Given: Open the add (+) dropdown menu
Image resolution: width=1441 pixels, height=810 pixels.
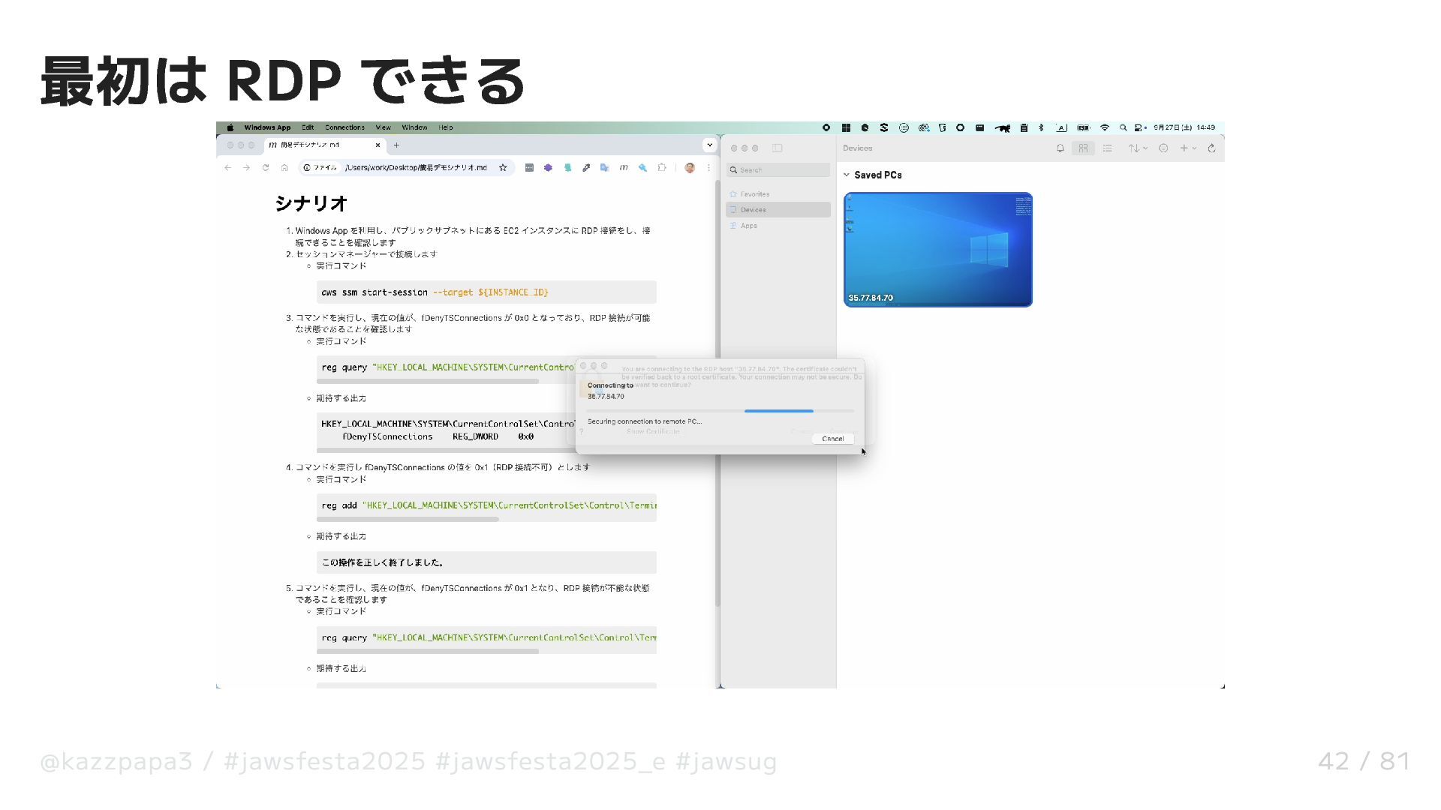Looking at the screenshot, I should pos(1188,148).
